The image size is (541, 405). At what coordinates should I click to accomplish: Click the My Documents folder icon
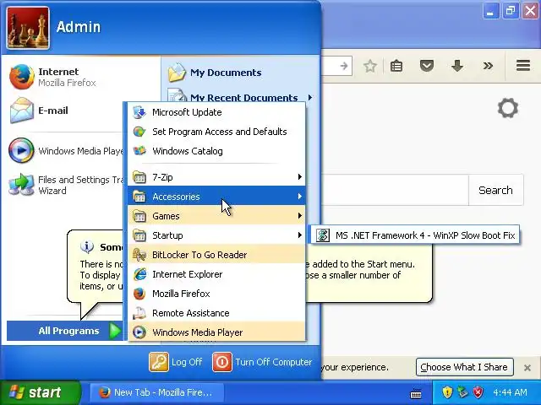coord(177,73)
